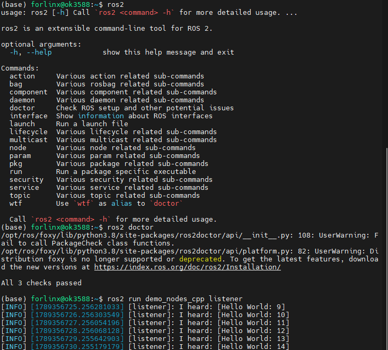388x350 pixels.
Task: Click the 'Hello World: 9' log message
Action: (251, 307)
